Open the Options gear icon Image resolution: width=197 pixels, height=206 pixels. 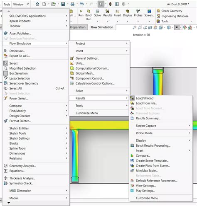(123, 4)
